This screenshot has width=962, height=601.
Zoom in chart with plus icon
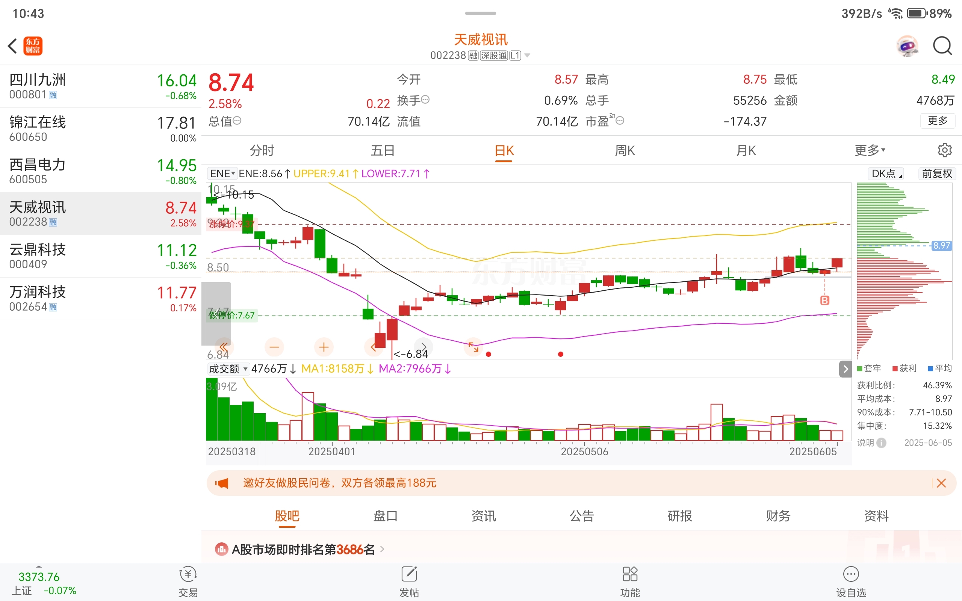[324, 347]
